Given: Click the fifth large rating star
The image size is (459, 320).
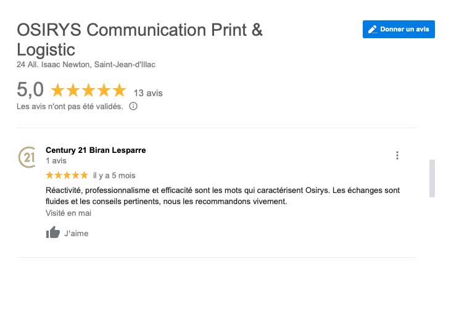Looking at the screenshot, I should pyautogui.click(x=120, y=90).
